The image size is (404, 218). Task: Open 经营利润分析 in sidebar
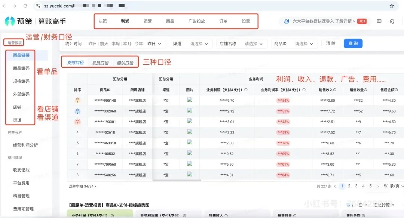pos(25,145)
